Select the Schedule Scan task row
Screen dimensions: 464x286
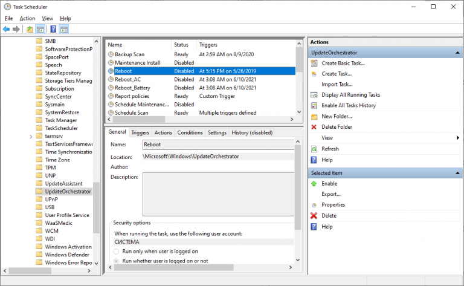[132, 112]
